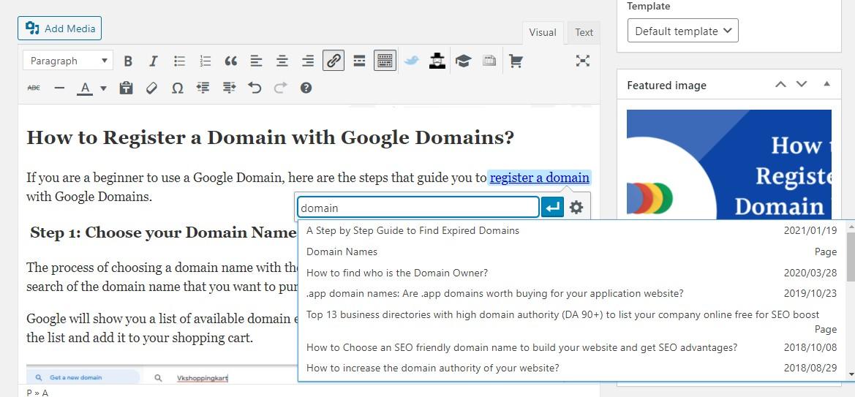Open link options gear settings

pyautogui.click(x=576, y=208)
